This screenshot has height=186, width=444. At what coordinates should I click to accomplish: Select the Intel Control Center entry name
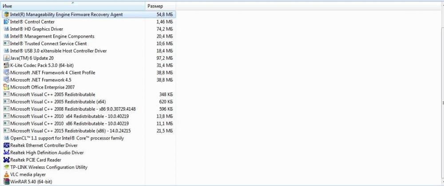pyautogui.click(x=32, y=22)
